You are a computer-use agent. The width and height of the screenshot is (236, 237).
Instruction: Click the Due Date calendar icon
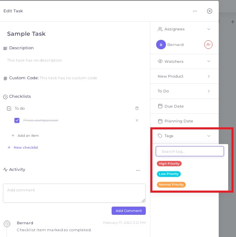[x=160, y=106]
